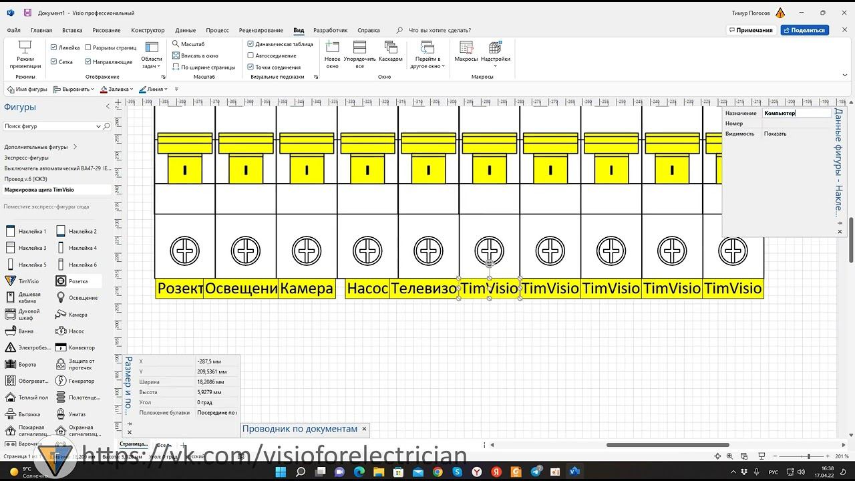Open the Экспресс-фигуры stencil
This screenshot has height=481, width=855.
[27, 158]
